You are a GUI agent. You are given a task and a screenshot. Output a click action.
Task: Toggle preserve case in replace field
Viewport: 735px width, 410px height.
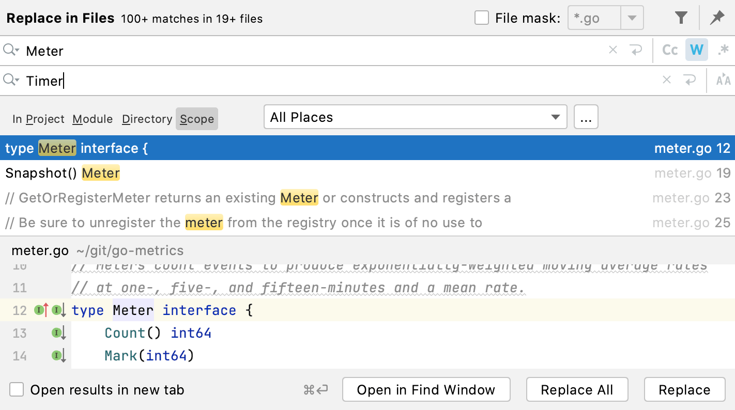pos(723,80)
